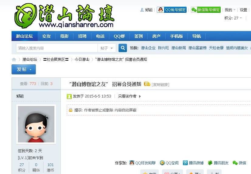Click the blue search magnifier icon

(x=123, y=48)
